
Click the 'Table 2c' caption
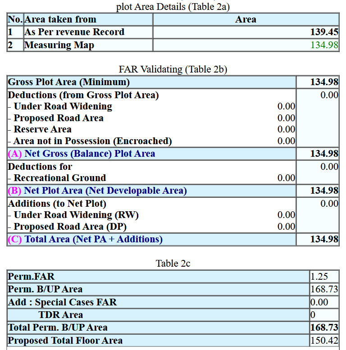pos(173,264)
